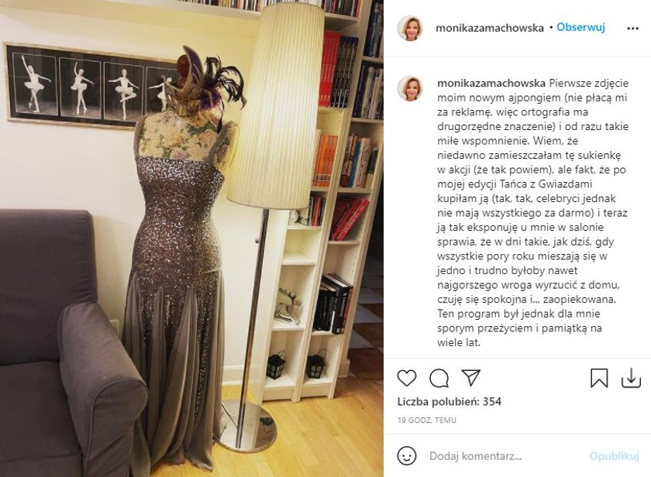Open emoji picker smiley icon

coord(406,456)
